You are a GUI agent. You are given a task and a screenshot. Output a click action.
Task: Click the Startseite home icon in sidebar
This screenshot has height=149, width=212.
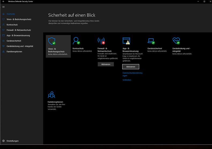pyautogui.click(x=3, y=14)
